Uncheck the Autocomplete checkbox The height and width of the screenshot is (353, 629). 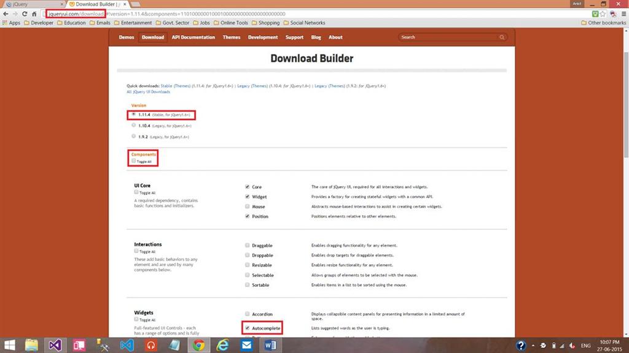[x=247, y=328]
